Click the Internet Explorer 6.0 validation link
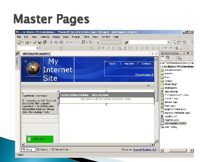This screenshot has height=162, width=217. (x=145, y=149)
